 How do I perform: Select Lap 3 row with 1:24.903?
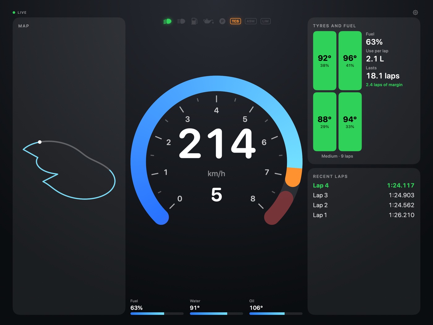point(364,195)
